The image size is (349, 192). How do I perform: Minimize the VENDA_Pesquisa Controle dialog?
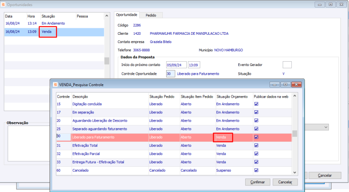[x=275, y=84]
